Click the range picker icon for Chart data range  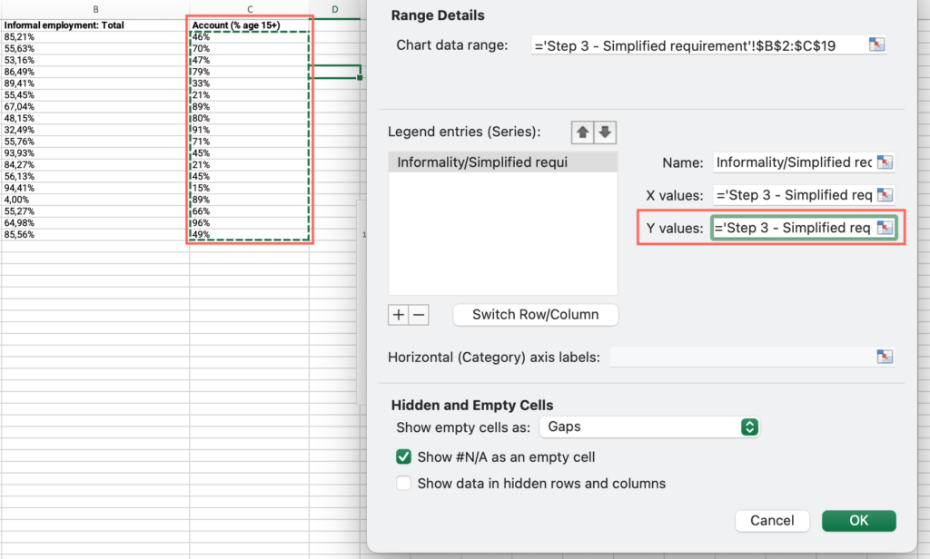tap(876, 45)
